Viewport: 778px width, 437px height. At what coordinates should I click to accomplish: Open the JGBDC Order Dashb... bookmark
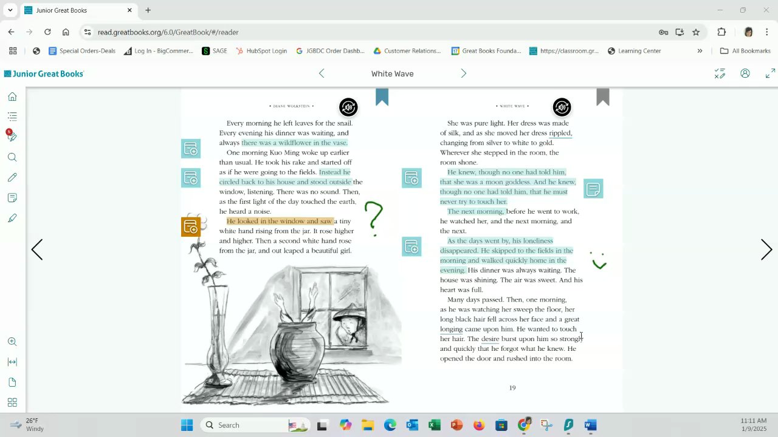pyautogui.click(x=330, y=51)
